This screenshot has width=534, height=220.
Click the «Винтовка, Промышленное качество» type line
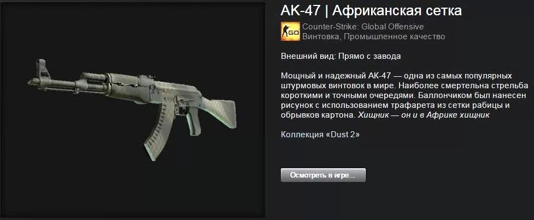click(374, 36)
